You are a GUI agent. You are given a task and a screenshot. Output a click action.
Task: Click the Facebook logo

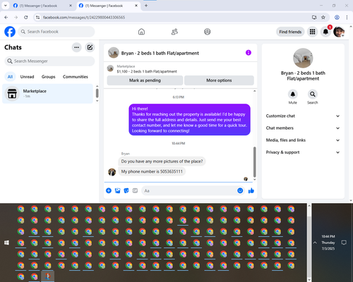(x=10, y=32)
